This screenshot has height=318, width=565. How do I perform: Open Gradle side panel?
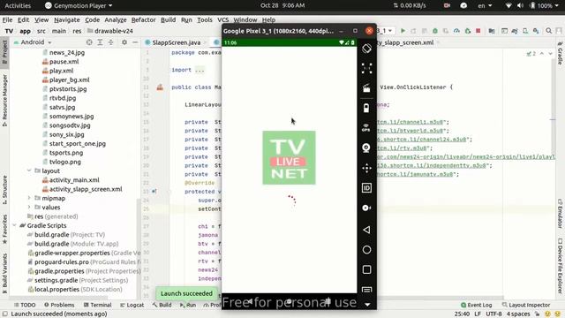[561, 53]
